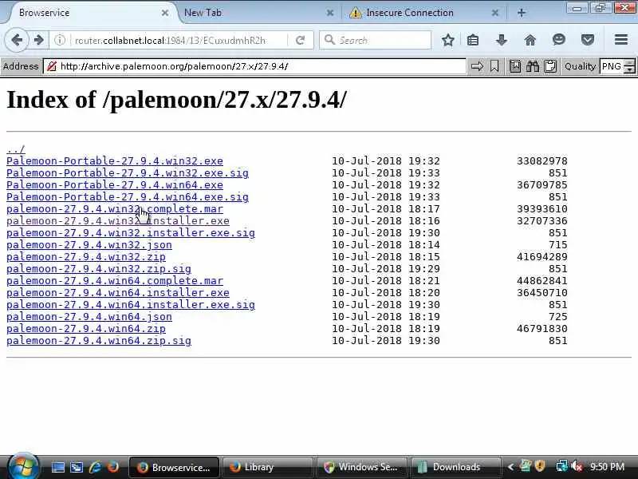638x479 pixels.
Task: Open palemoon-27.9.4.win32.complete.mar link
Action: (x=115, y=209)
